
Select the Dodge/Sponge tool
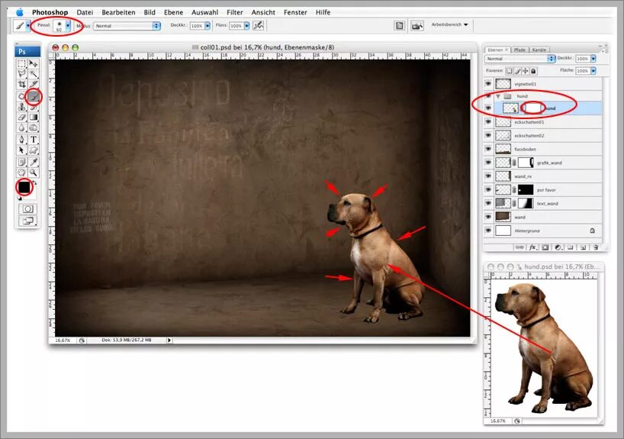click(x=34, y=128)
